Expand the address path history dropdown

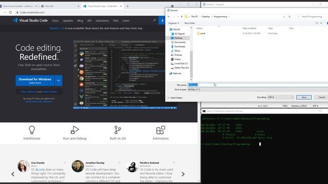[x=283, y=16]
